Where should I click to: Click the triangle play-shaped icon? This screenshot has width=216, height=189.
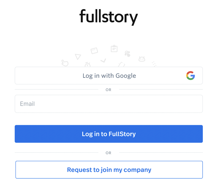point(78,57)
